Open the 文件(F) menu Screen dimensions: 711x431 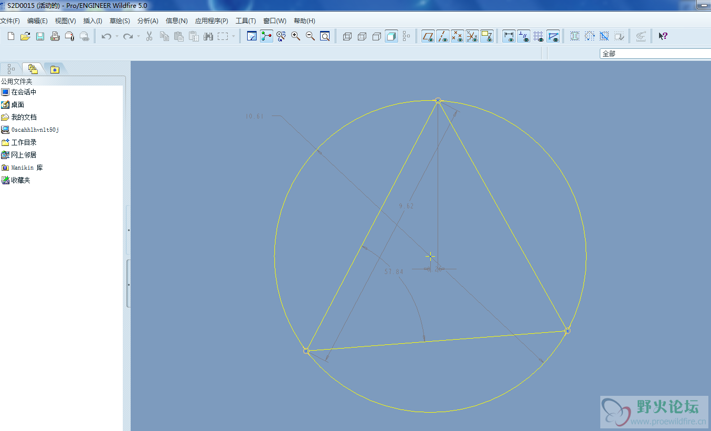click(10, 21)
